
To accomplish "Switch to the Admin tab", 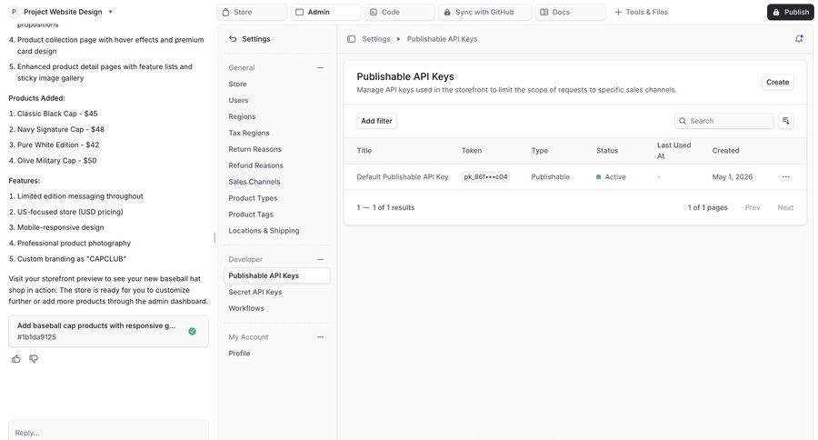I will tap(326, 12).
